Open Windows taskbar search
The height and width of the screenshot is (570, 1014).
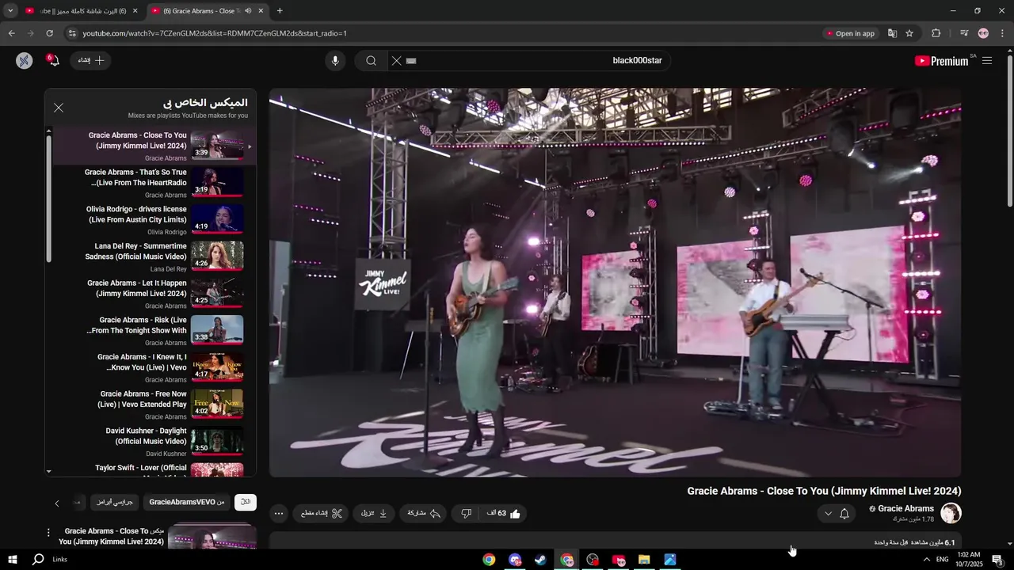38,560
